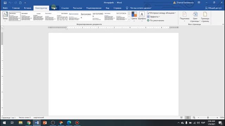Screen dimensions: 225x126
Task: Click the tab selector at ruler corner
Action: [2, 28]
